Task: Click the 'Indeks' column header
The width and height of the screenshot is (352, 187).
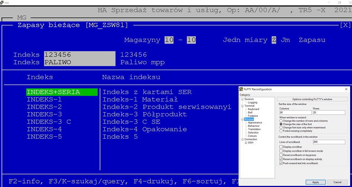Action: pyautogui.click(x=40, y=77)
